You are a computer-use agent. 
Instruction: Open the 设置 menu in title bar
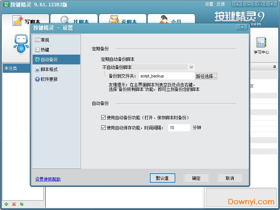pyautogui.click(x=209, y=4)
